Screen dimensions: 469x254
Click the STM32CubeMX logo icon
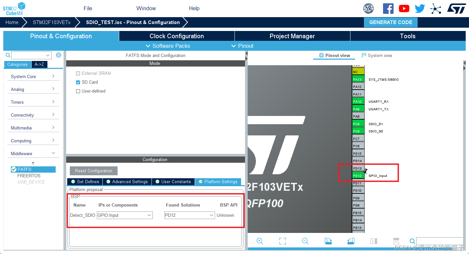(14, 9)
